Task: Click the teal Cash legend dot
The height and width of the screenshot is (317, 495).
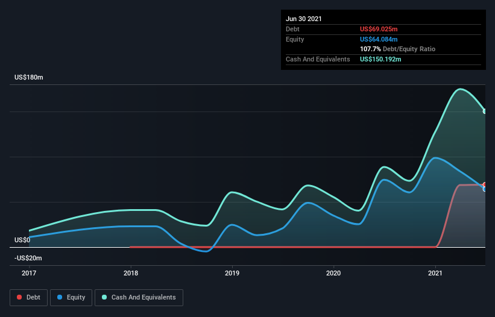Action: [x=104, y=297]
